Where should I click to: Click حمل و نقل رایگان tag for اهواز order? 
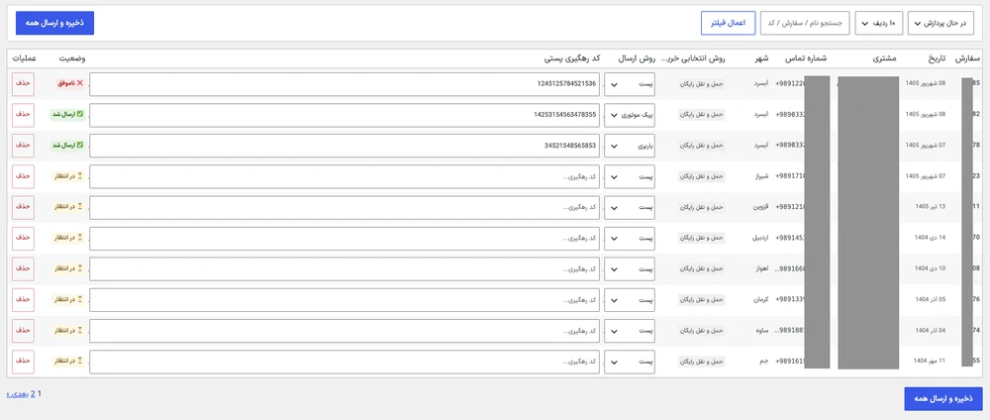pyautogui.click(x=702, y=268)
